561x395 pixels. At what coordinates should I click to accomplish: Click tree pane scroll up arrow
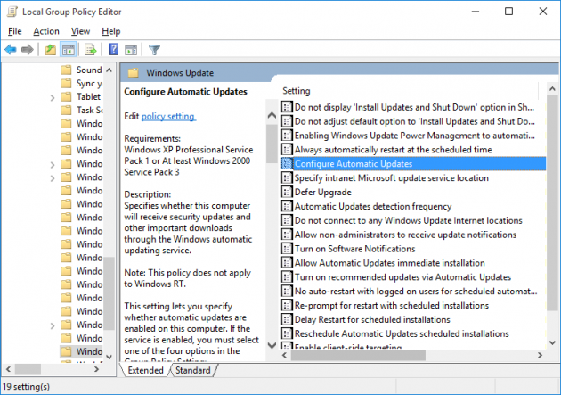click(x=110, y=70)
